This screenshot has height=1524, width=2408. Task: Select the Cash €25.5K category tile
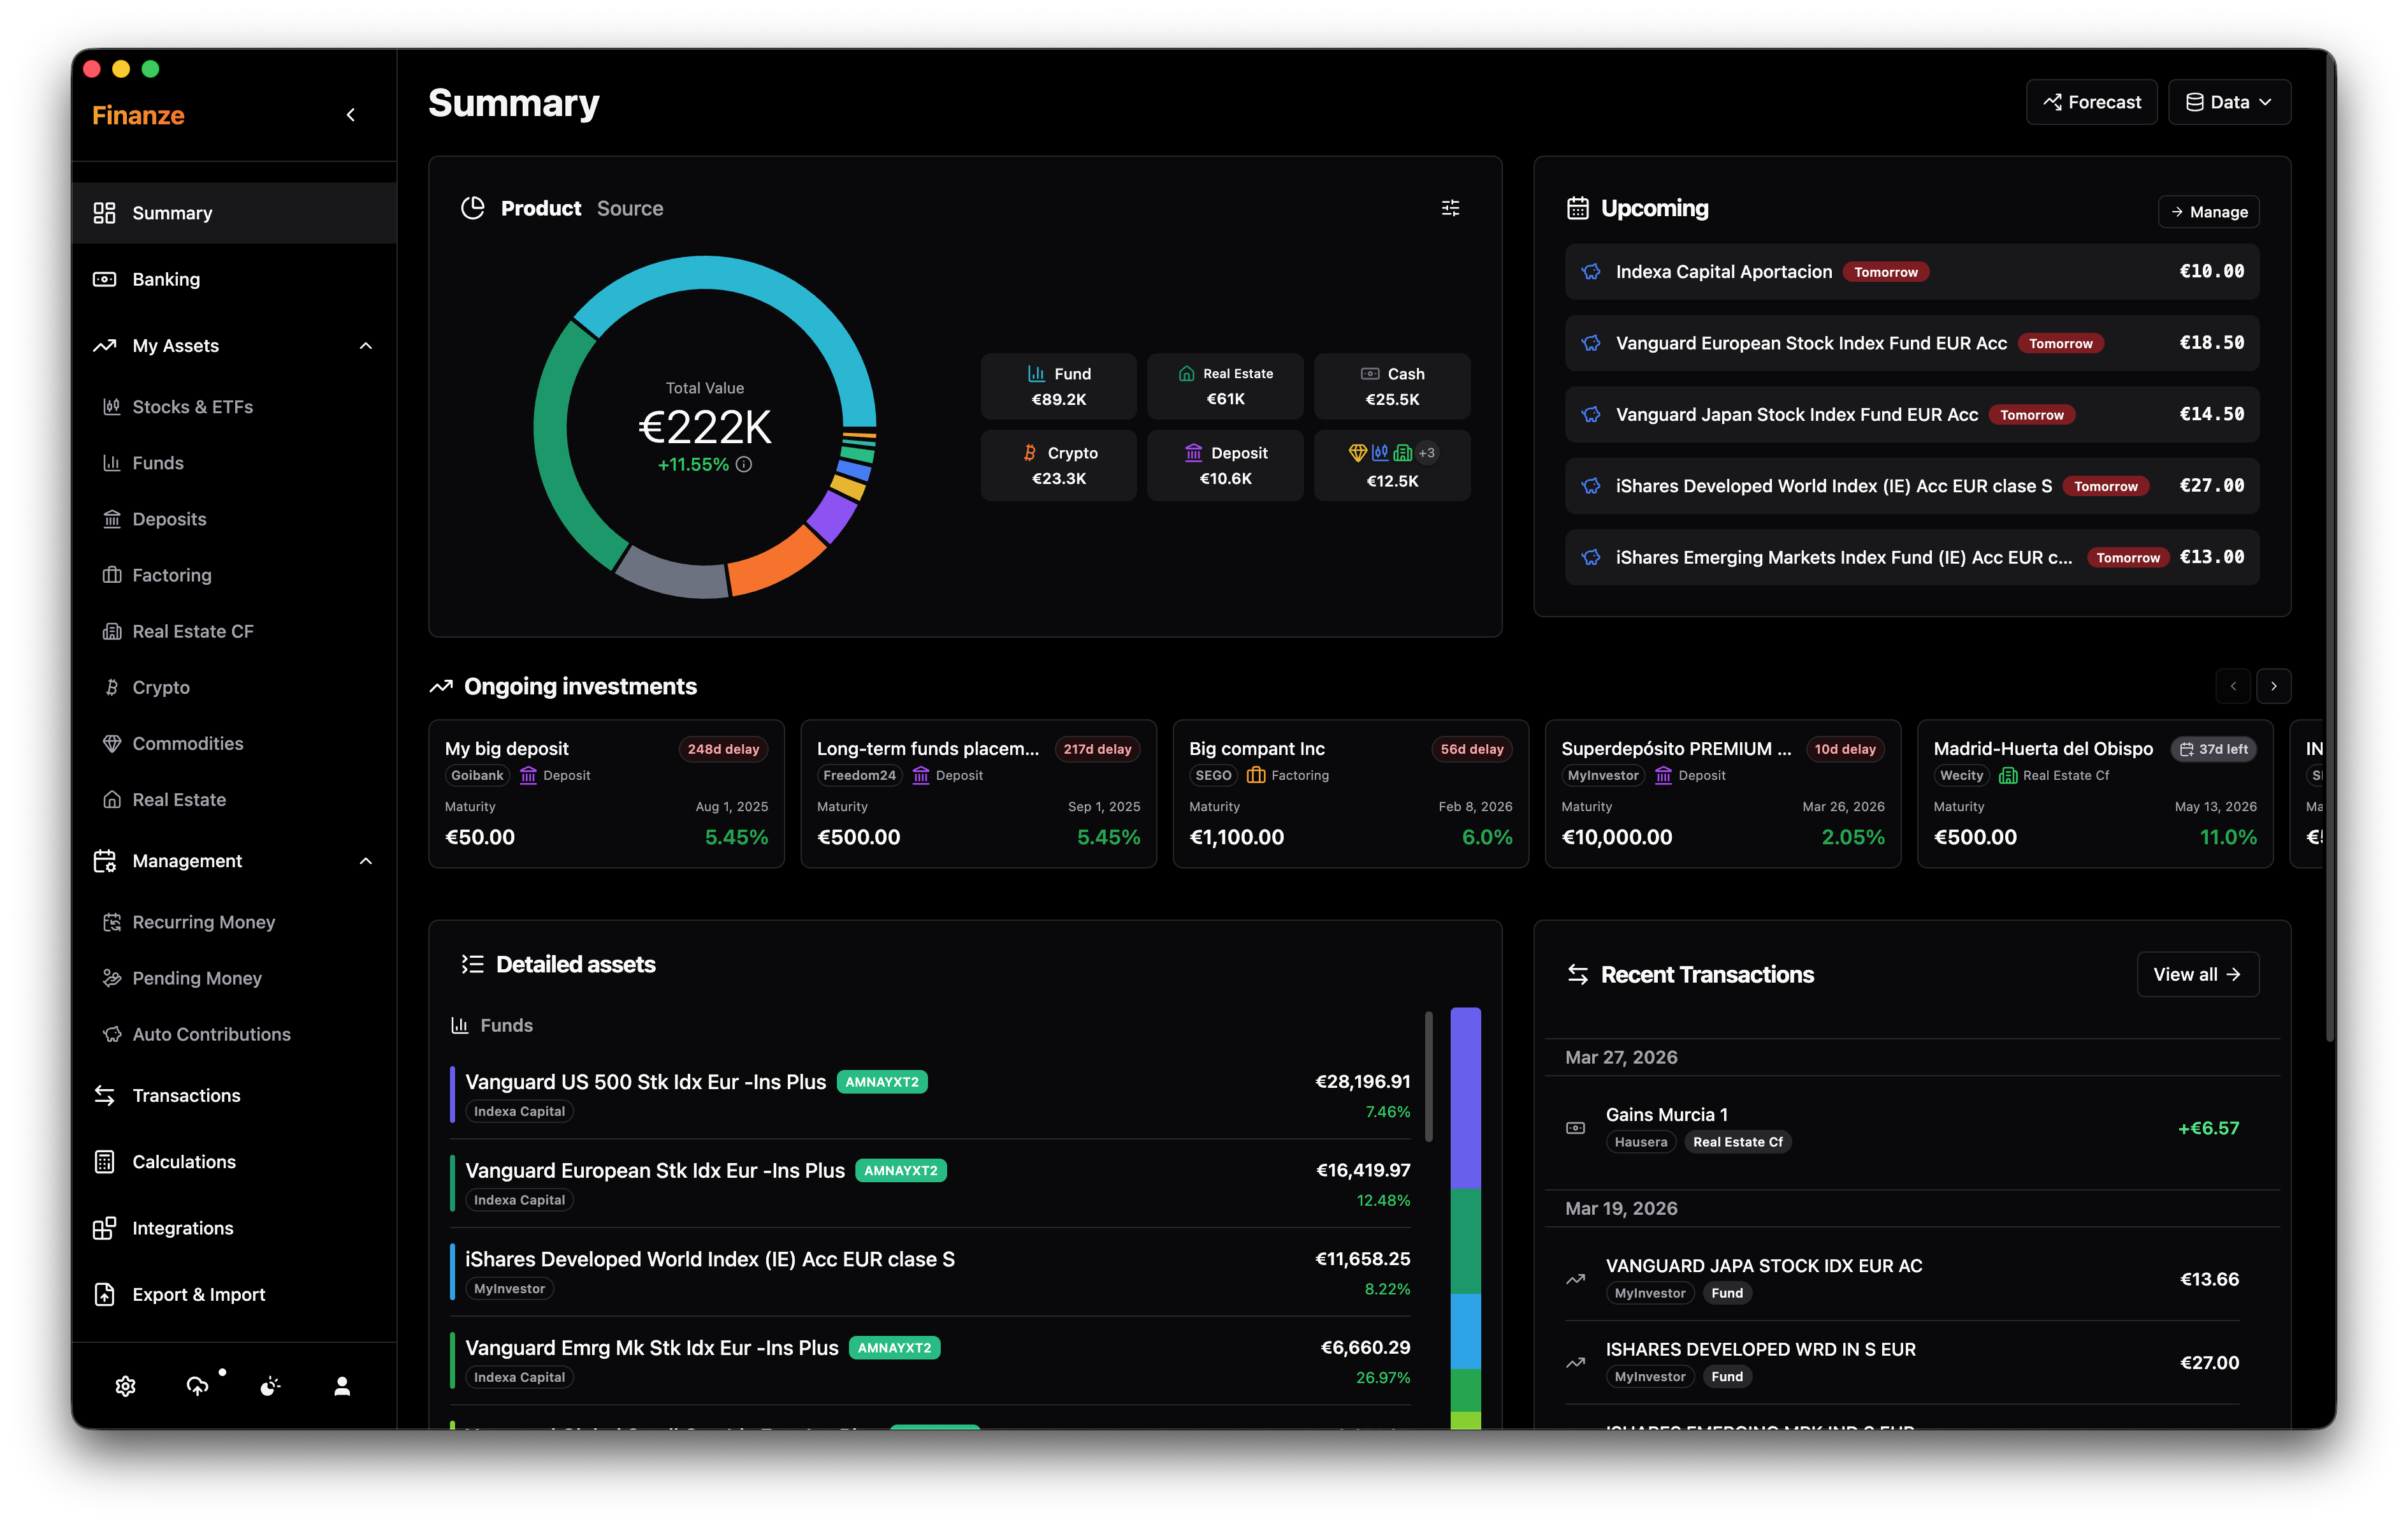coord(1392,385)
